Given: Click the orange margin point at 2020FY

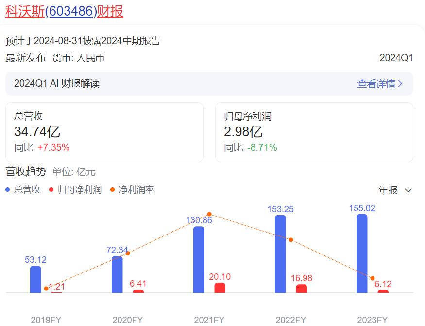Looking at the screenshot, I should (x=128, y=253).
